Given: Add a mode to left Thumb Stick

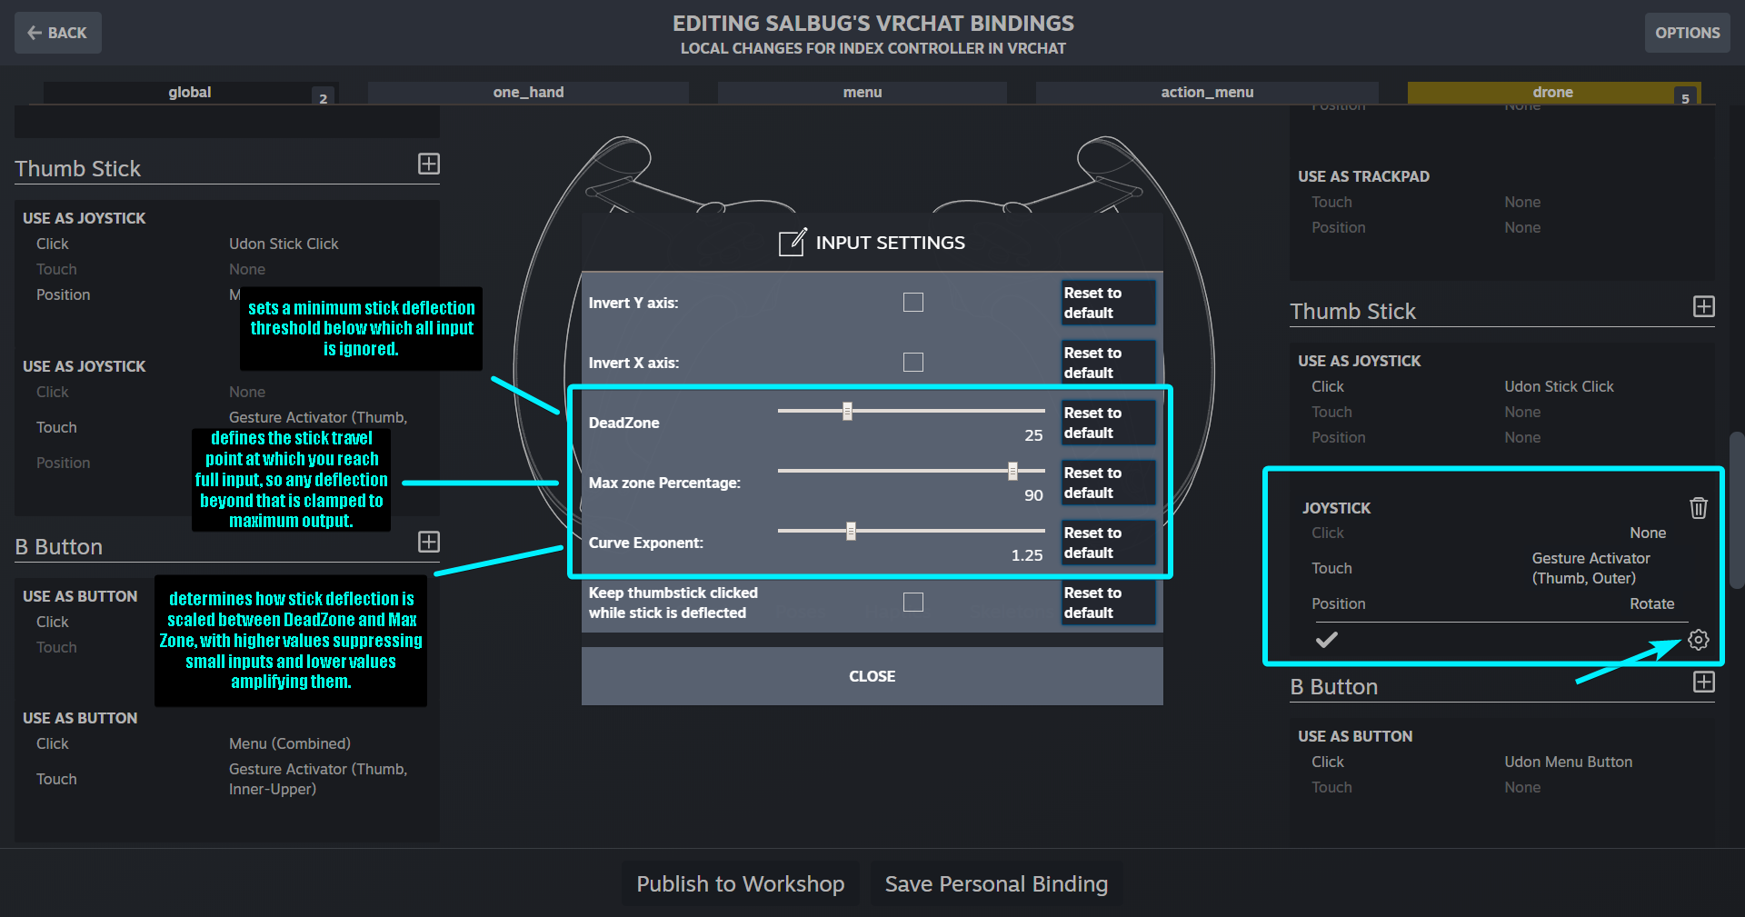Looking at the screenshot, I should 428,164.
